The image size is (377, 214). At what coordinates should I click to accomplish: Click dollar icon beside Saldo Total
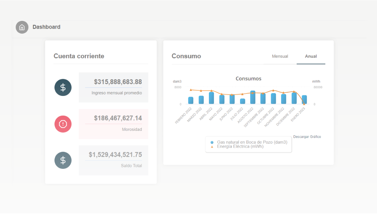pyautogui.click(x=63, y=160)
